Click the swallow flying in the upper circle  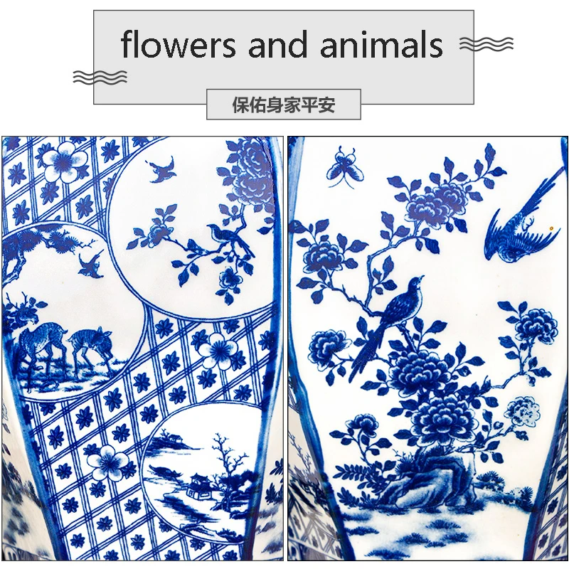point(163,169)
